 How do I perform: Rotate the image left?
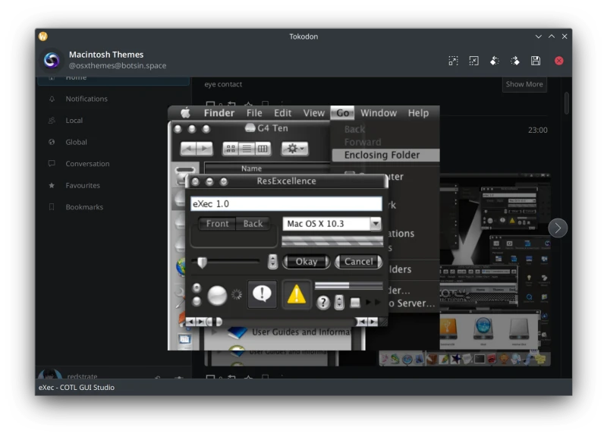[495, 61]
